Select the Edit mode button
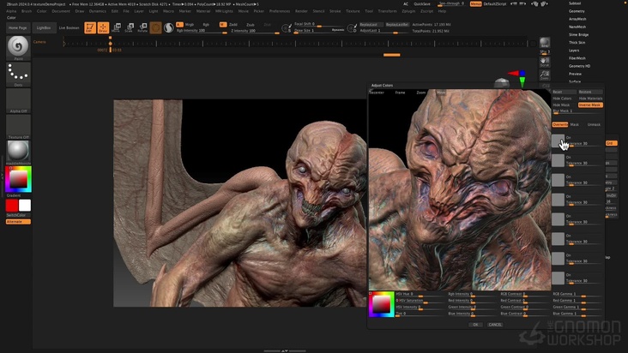Viewport: 628px width, 353px height. [90, 27]
